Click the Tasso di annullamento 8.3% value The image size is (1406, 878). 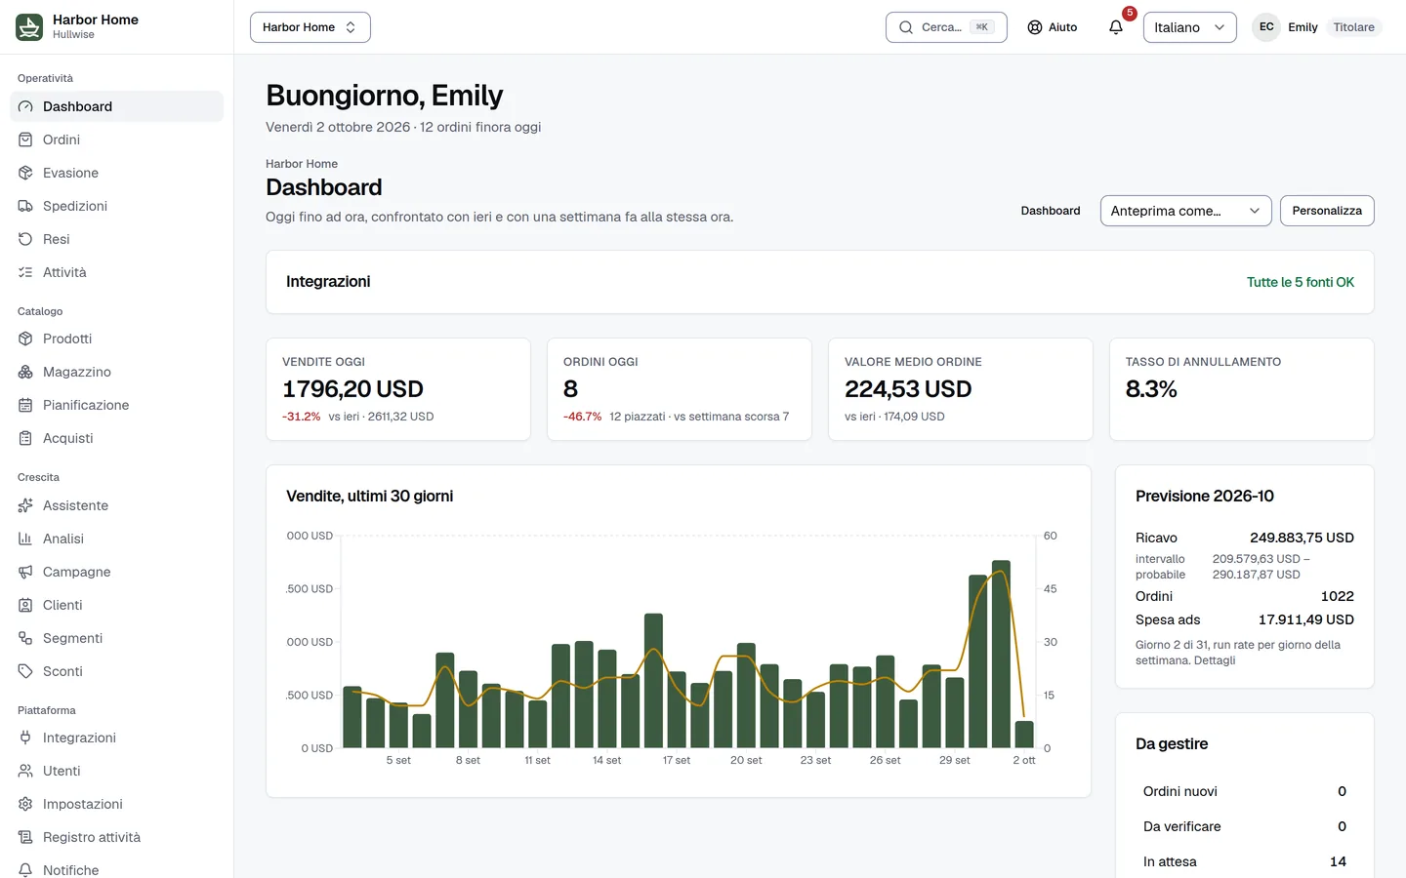point(1151,389)
